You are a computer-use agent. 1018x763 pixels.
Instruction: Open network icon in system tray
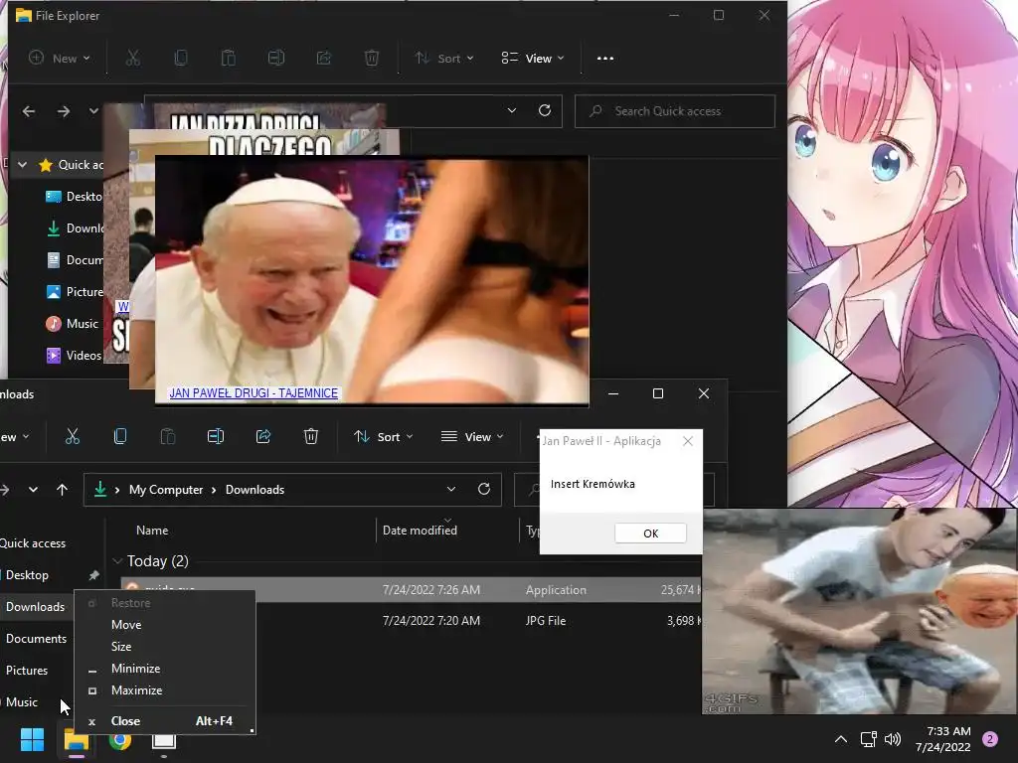pos(868,739)
